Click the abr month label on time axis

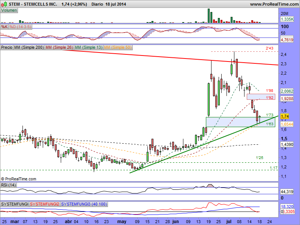pyautogui.click(x=68, y=222)
